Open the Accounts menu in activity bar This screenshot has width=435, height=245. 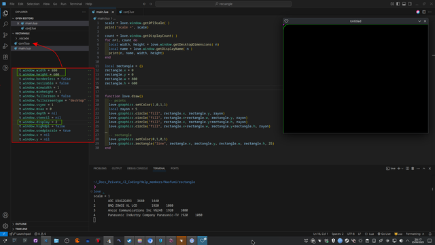[5, 215]
